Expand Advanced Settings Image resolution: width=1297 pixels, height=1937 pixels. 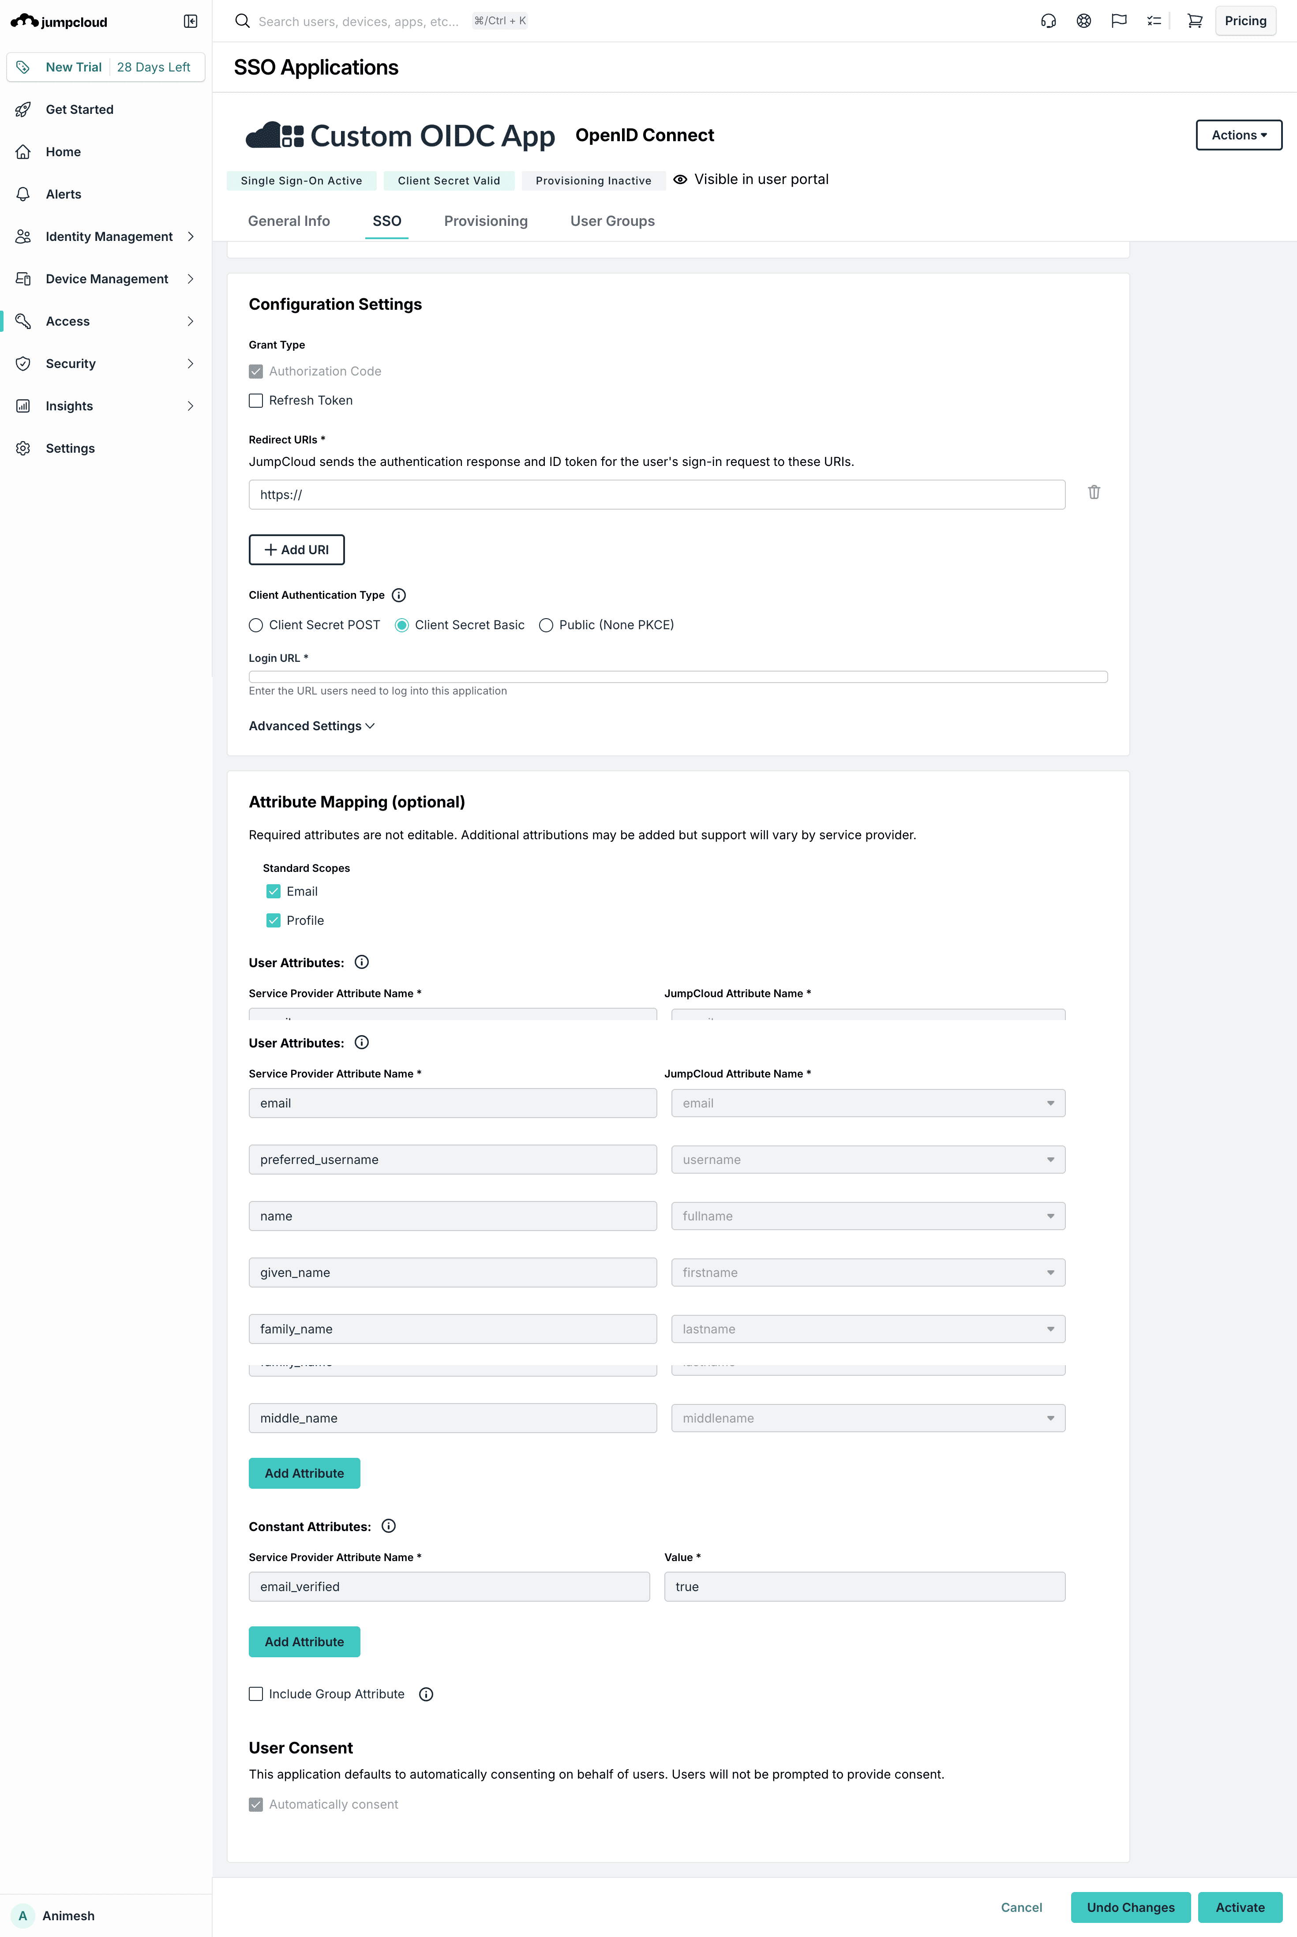pyautogui.click(x=312, y=726)
